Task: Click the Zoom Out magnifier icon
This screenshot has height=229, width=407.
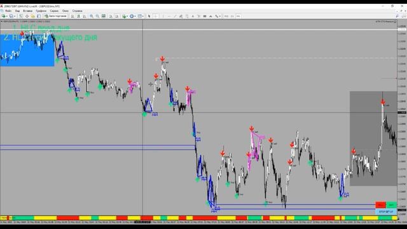Action: (x=97, y=16)
